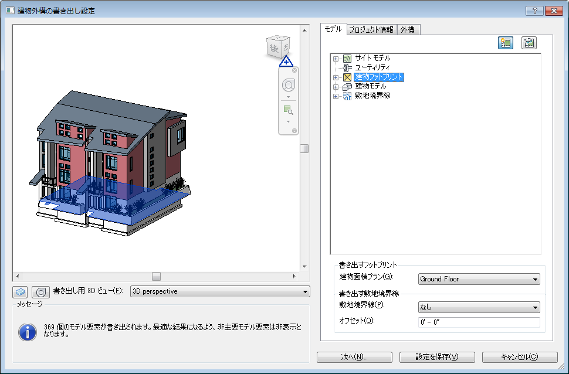Click preview scroll up arrow
Image resolution: width=569 pixels, height=374 pixels.
tap(304, 30)
